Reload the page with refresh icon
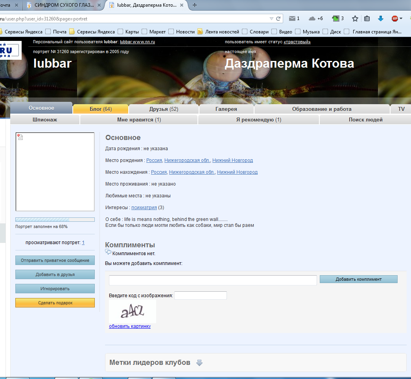The image size is (411, 379). (278, 18)
